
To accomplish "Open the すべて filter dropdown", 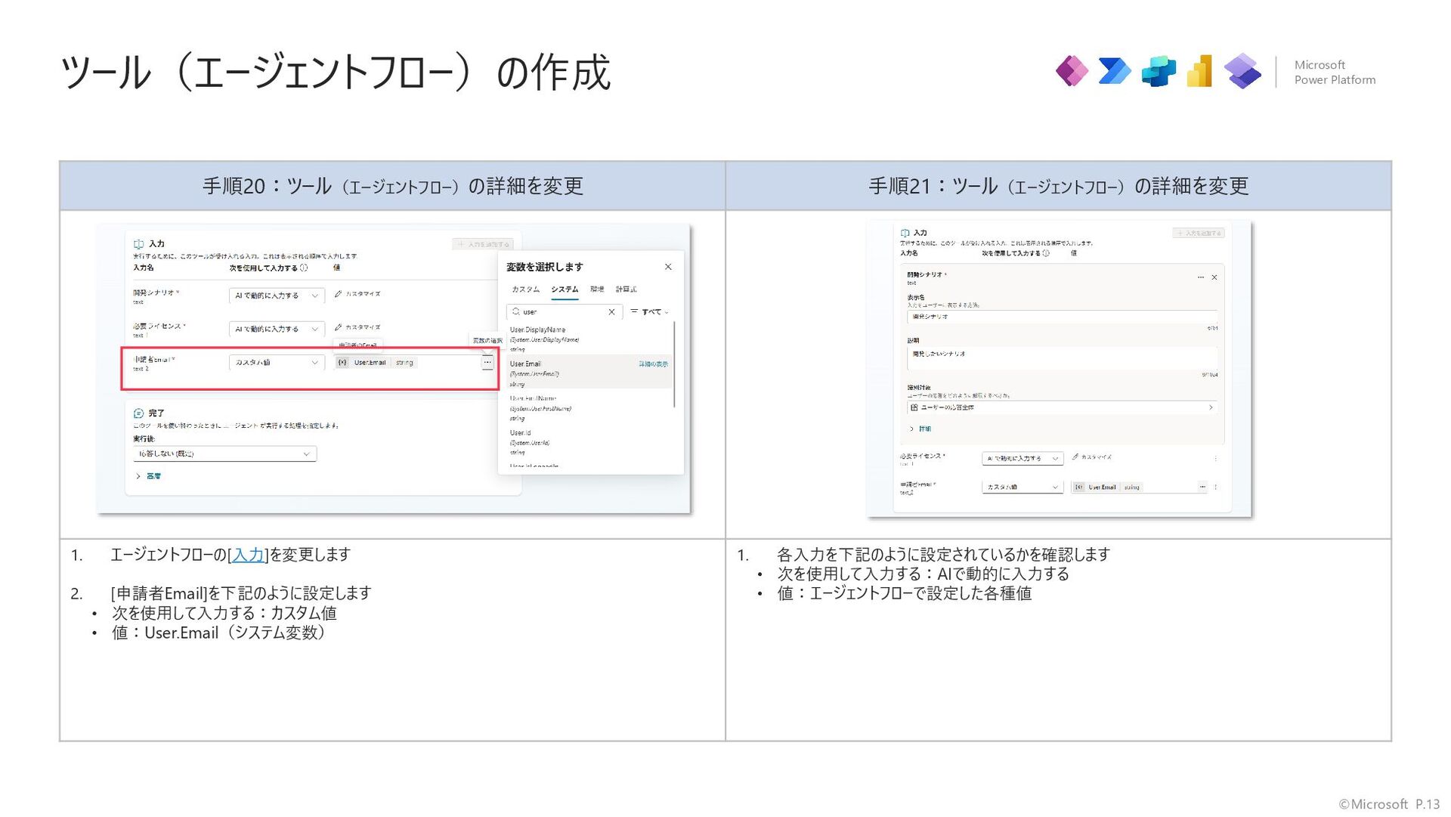I will point(650,312).
